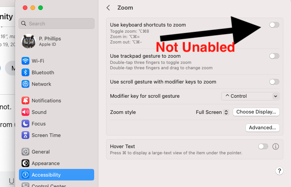Go back using the Zoom chevron

pos(108,8)
